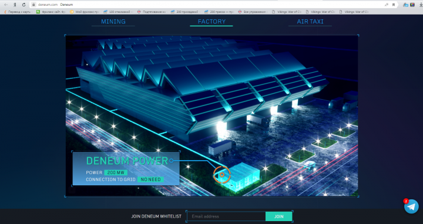
Task: Open the 'фриланс сайт' bookmark
Action: 51,12
